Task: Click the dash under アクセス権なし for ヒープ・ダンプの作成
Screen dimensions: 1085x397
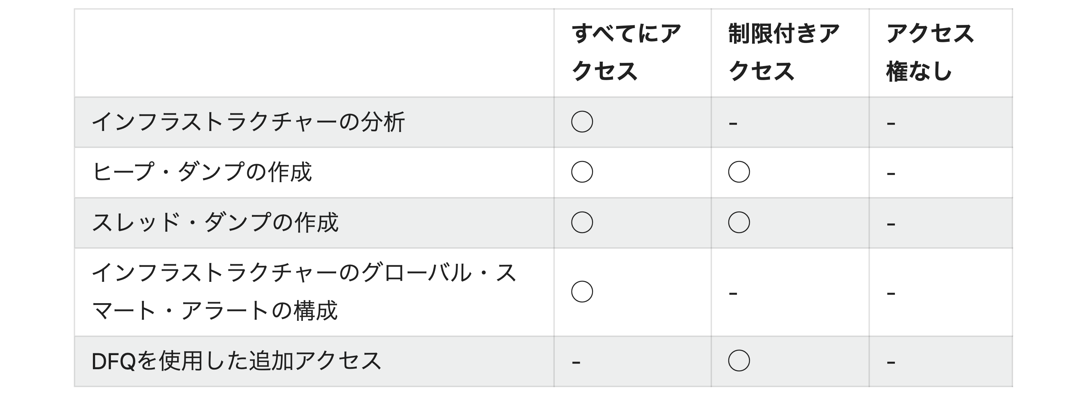Action: (x=891, y=174)
